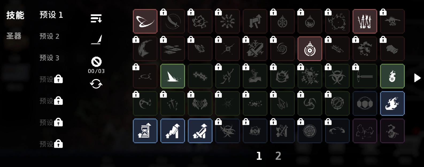The image size is (424, 167).
Task: Go to skill page 2
Action: pos(278,156)
